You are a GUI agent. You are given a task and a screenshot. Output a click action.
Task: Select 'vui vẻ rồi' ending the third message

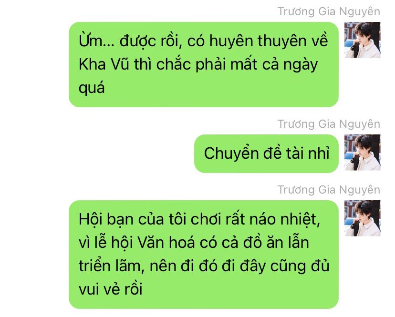111,289
